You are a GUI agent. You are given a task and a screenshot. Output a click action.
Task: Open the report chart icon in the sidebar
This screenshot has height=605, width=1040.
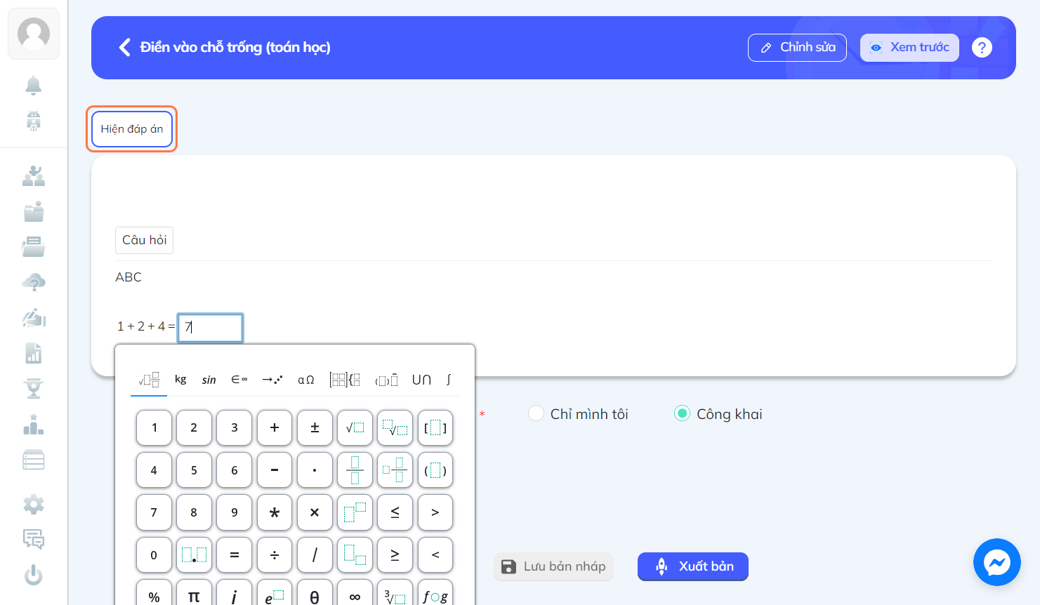point(34,353)
